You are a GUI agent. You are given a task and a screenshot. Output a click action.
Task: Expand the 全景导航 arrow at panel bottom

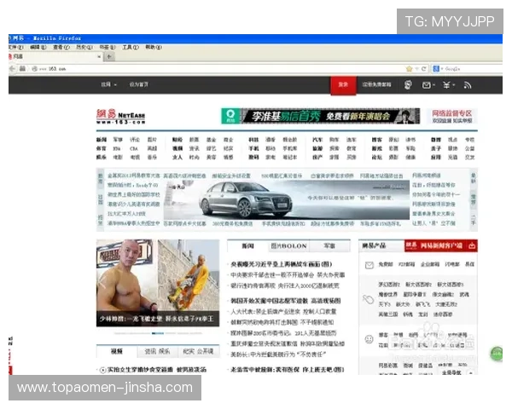point(470,372)
